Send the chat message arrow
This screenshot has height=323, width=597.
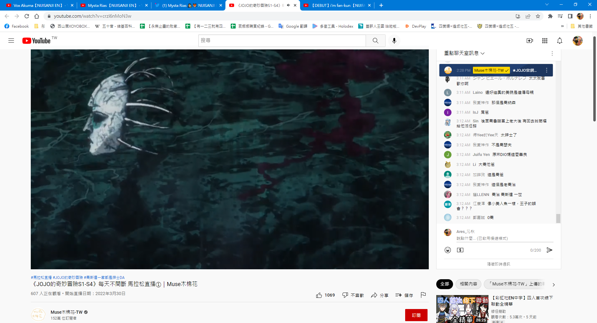click(x=549, y=250)
